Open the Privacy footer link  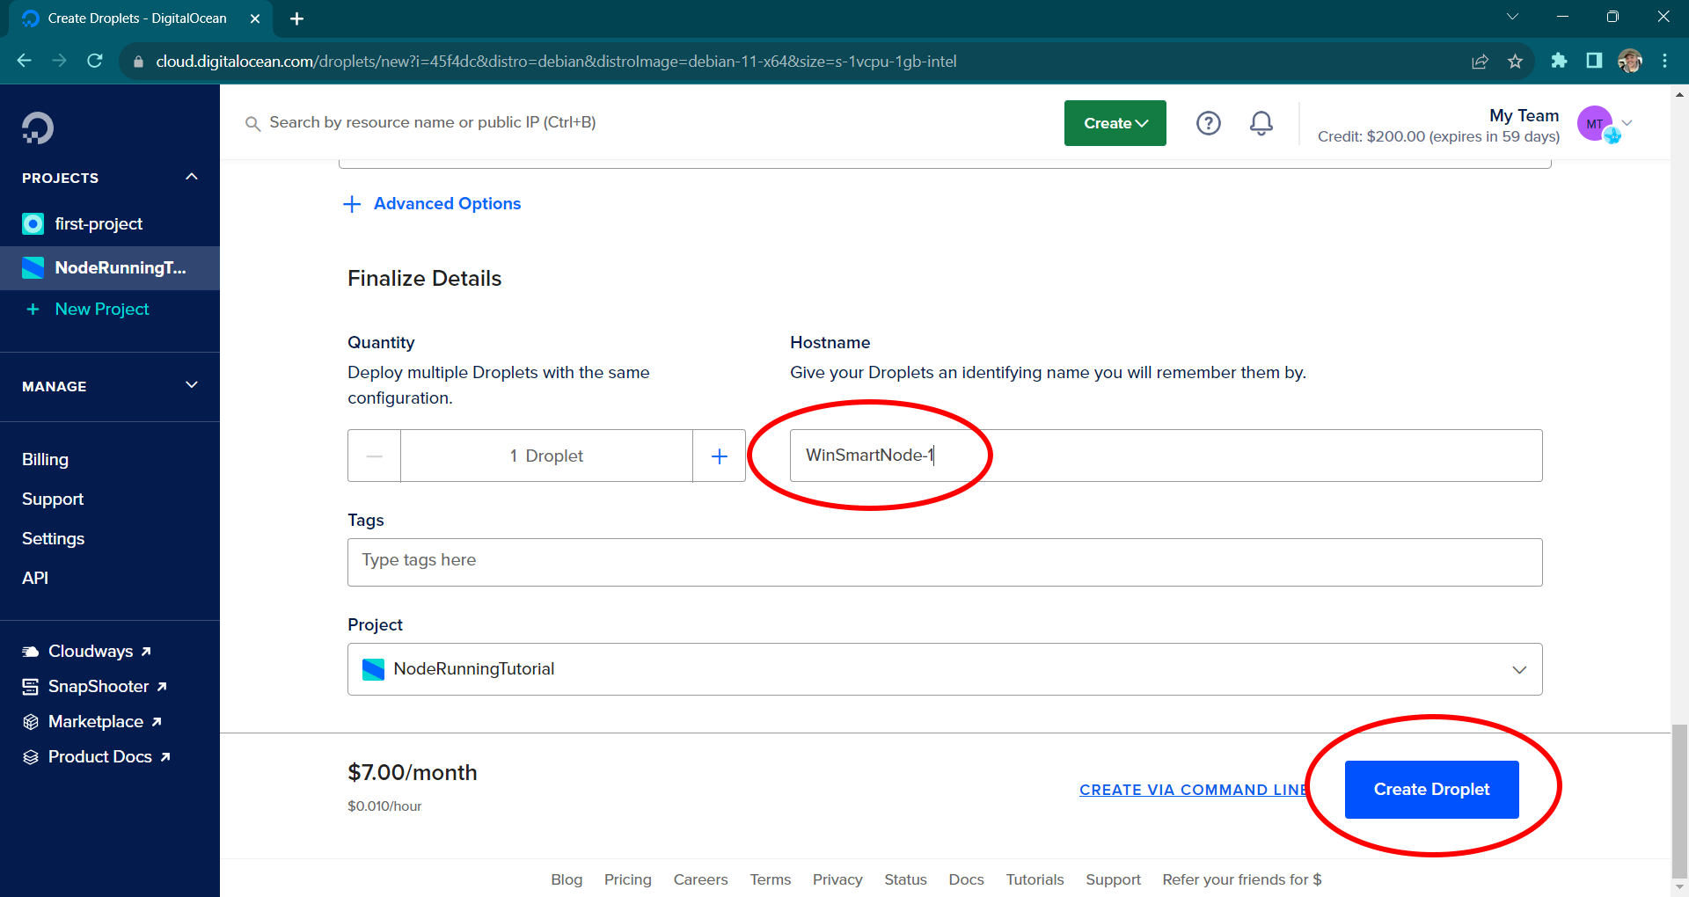coord(837,879)
